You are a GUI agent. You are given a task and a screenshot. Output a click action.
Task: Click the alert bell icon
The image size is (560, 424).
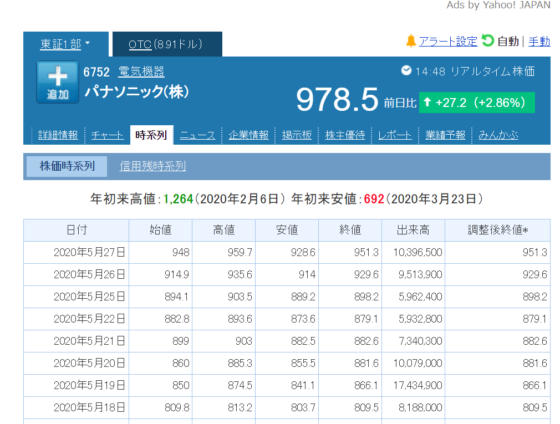point(411,41)
